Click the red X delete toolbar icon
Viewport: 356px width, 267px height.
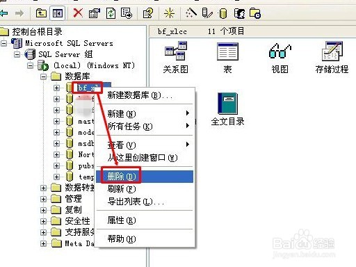click(x=78, y=13)
